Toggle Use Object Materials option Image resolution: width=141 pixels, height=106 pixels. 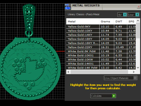pyautogui.click(x=120, y=78)
